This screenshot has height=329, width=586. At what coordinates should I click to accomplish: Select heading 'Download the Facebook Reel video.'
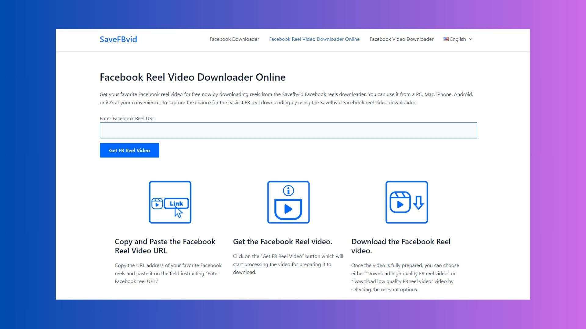tap(401, 246)
